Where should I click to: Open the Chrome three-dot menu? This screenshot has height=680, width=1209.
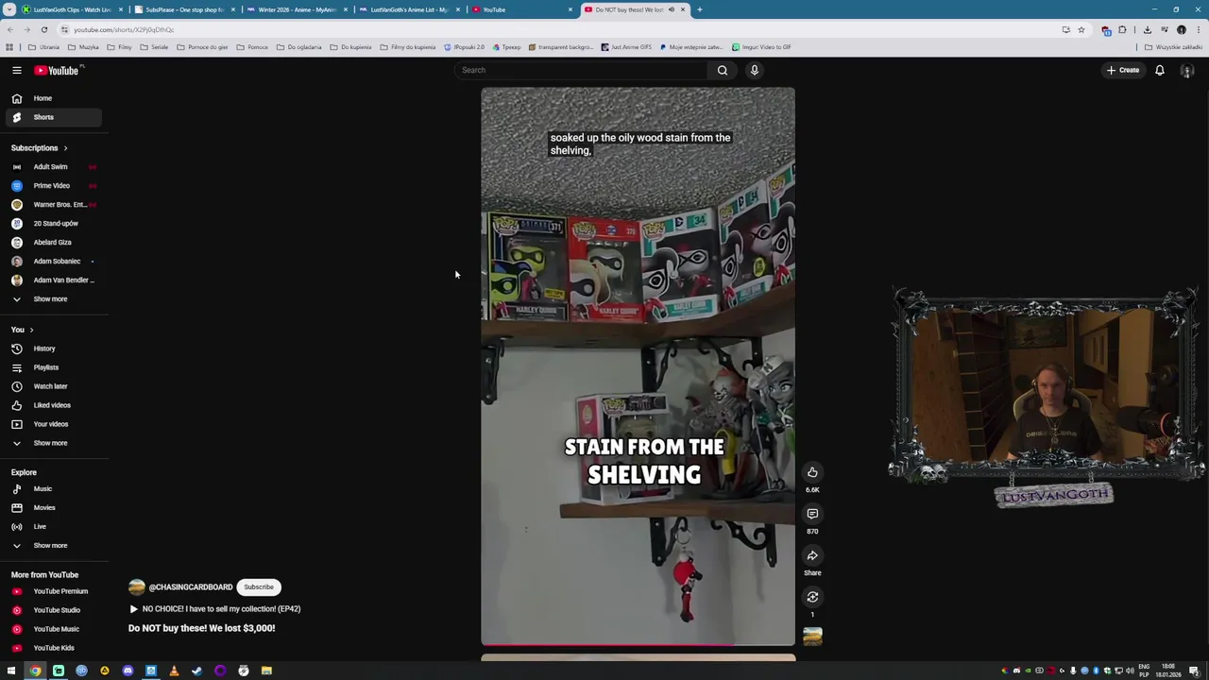pos(1199,29)
